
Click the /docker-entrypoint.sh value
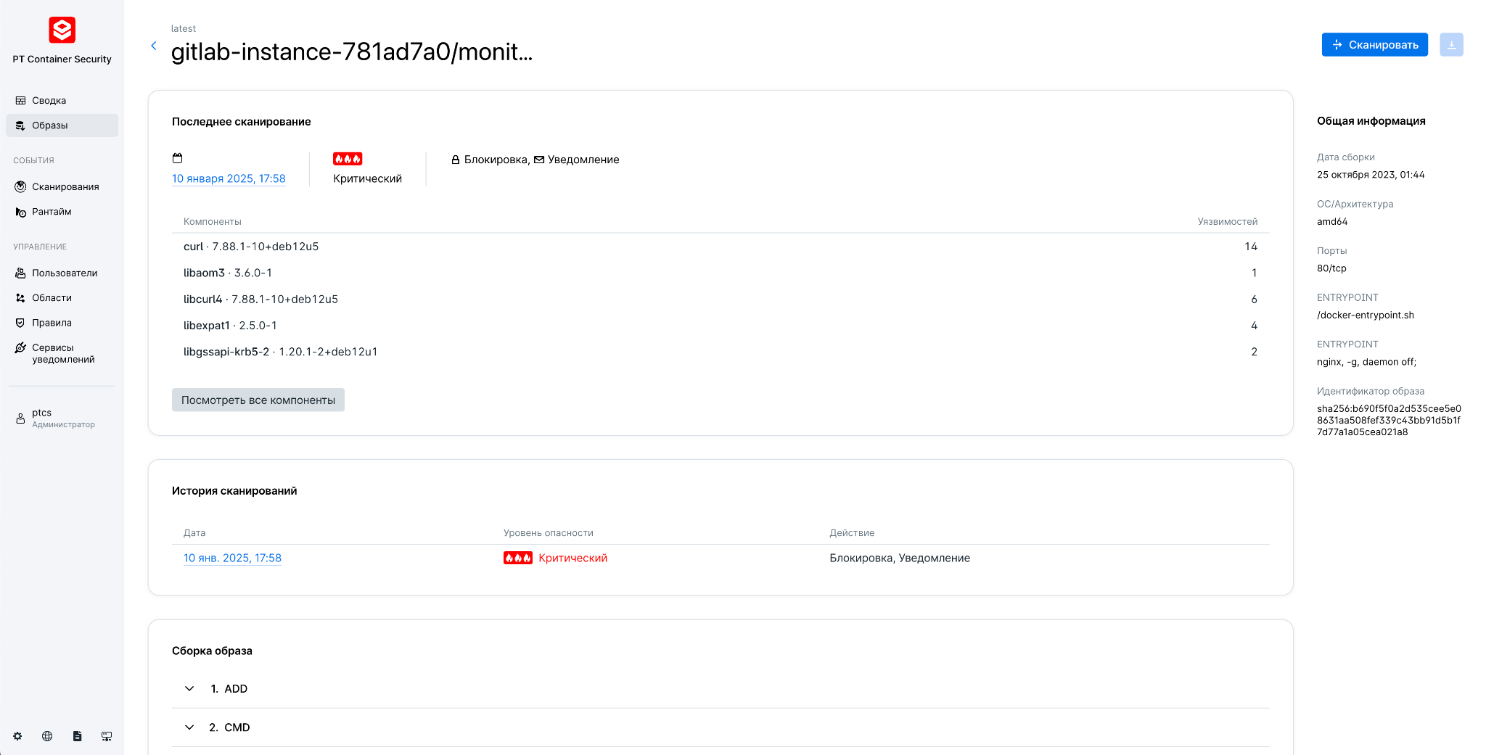[1366, 315]
